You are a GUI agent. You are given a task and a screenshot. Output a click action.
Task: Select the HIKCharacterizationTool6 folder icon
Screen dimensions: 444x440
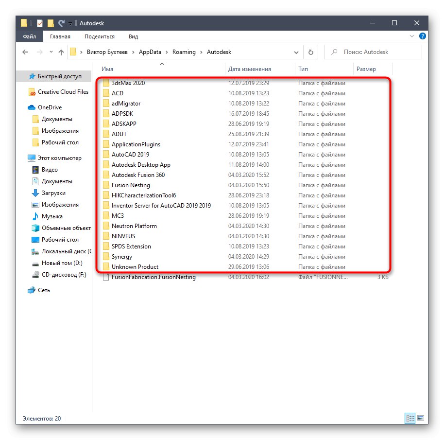[x=106, y=195]
